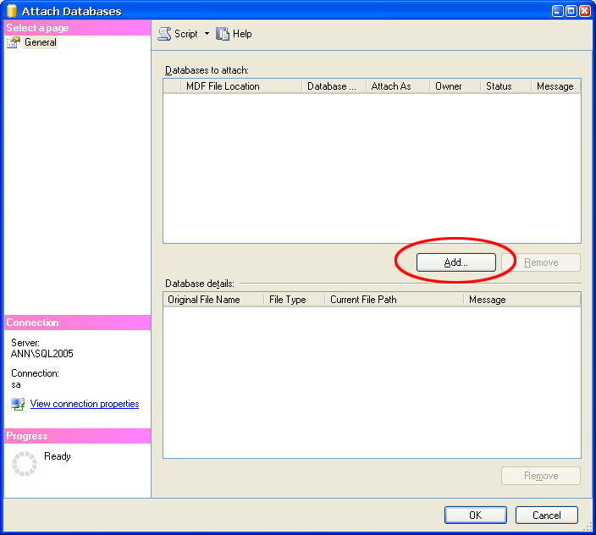This screenshot has width=596, height=535.
Task: Open View connection properties link
Action: tap(85, 405)
